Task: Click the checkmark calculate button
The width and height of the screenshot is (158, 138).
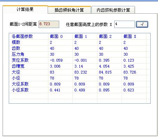Action: [x=142, y=24]
